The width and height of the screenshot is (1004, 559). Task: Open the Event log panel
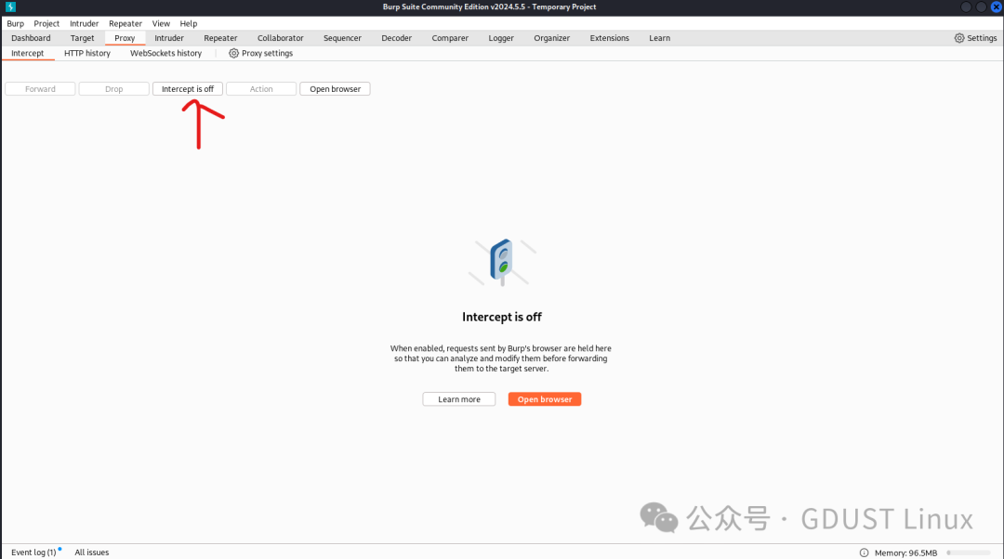click(33, 552)
